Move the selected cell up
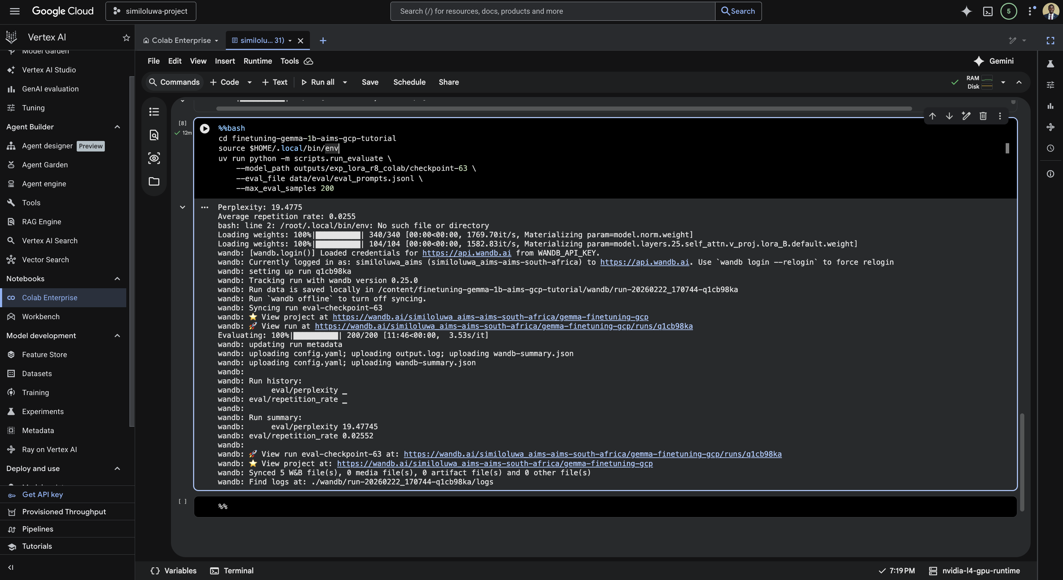 [x=932, y=116]
